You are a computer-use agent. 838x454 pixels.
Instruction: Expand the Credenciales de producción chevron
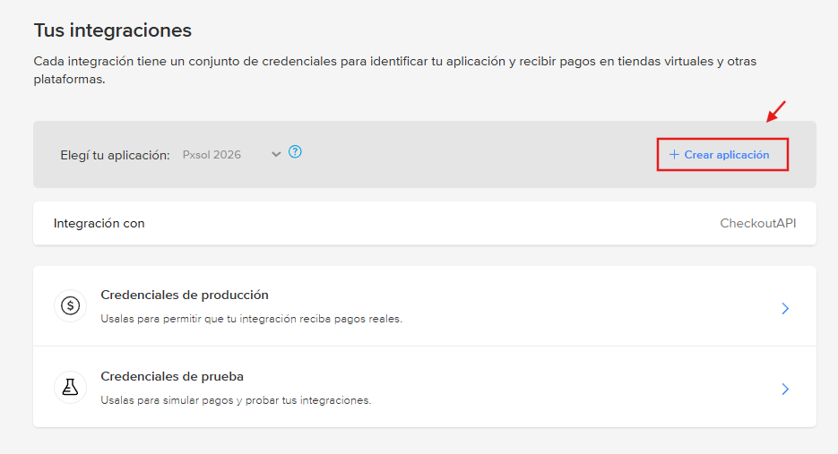[x=784, y=308]
